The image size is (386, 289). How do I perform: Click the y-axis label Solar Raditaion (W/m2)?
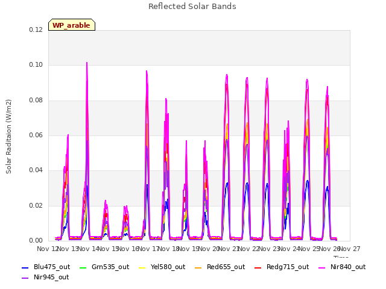click(8, 137)
